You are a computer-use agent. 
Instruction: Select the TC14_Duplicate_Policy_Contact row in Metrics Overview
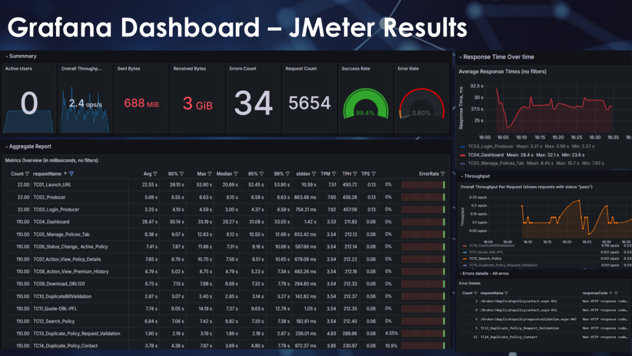click(x=226, y=346)
